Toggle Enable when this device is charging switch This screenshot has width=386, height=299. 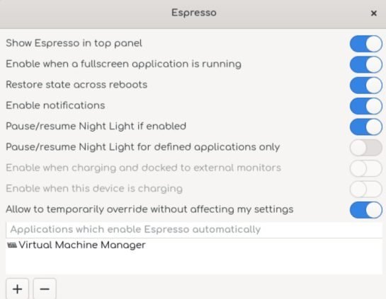[x=365, y=189]
